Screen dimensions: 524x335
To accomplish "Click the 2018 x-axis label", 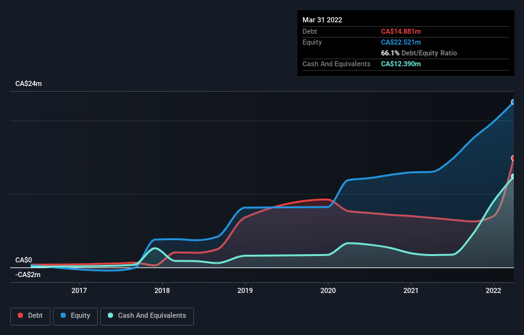I will pyautogui.click(x=162, y=290).
